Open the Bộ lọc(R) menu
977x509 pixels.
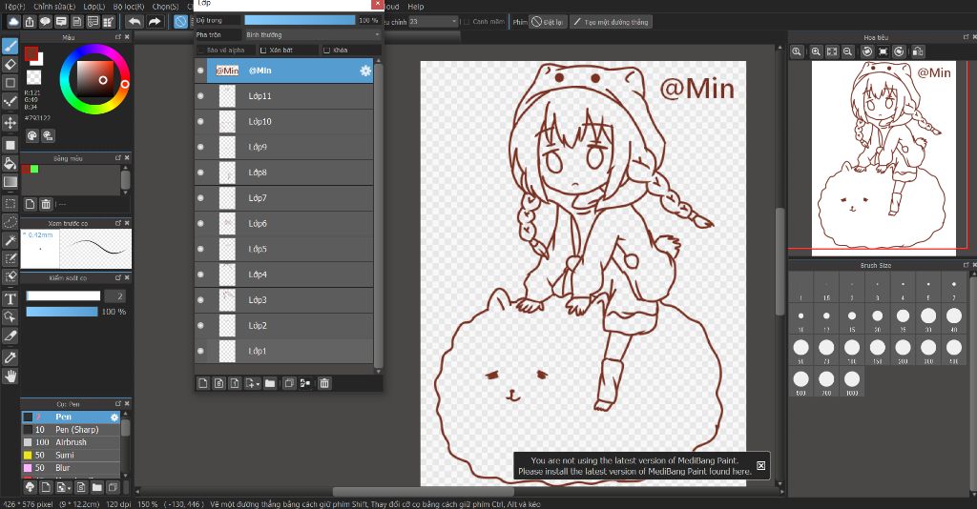(x=129, y=7)
